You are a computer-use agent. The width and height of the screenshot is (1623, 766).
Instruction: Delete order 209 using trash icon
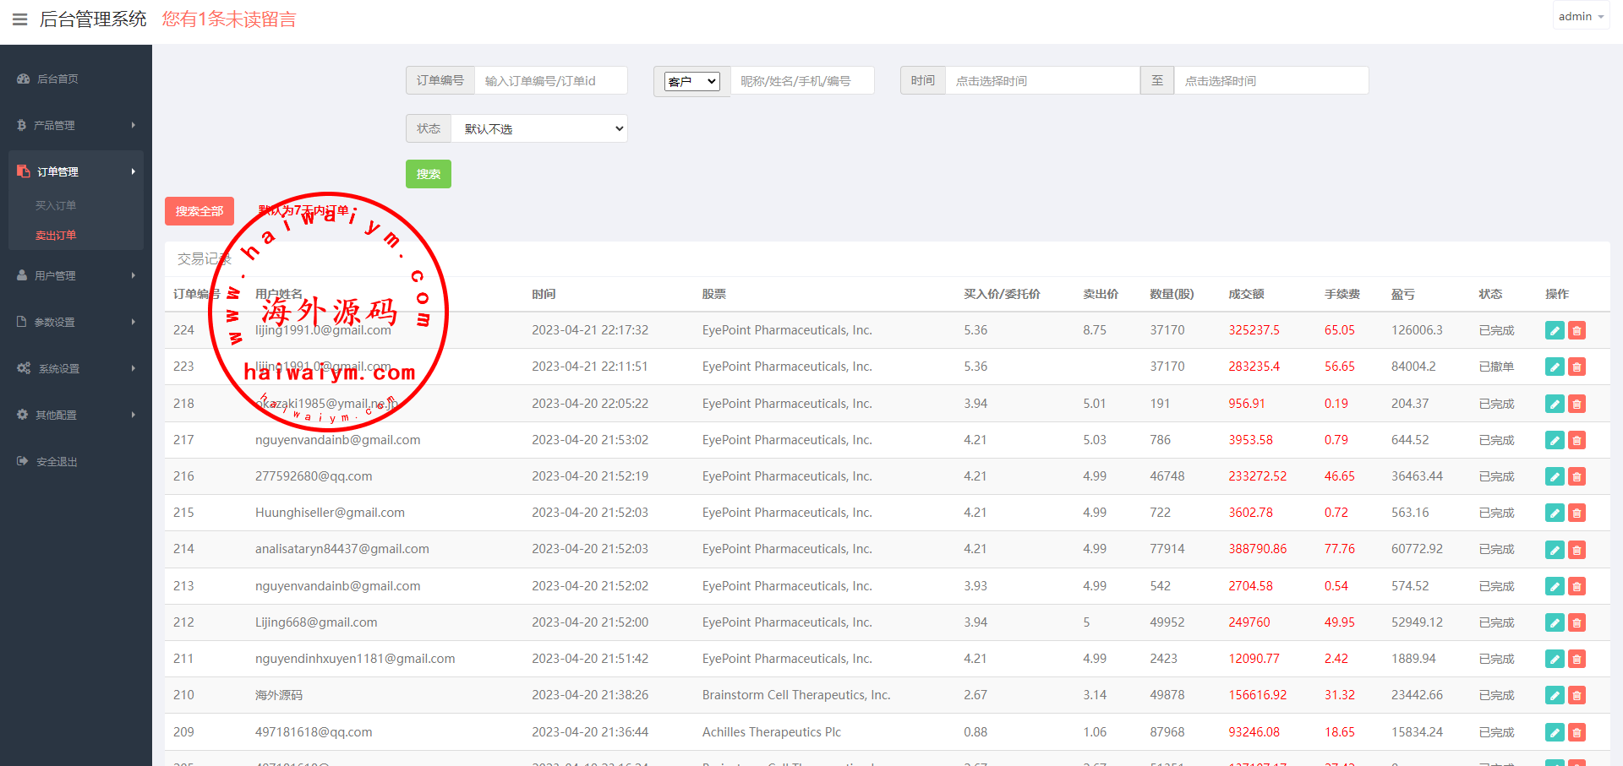[x=1577, y=732]
